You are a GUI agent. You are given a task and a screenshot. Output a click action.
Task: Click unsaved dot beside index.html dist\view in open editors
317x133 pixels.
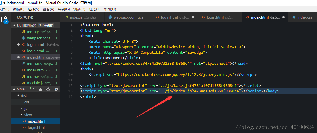[x=19, y=57]
